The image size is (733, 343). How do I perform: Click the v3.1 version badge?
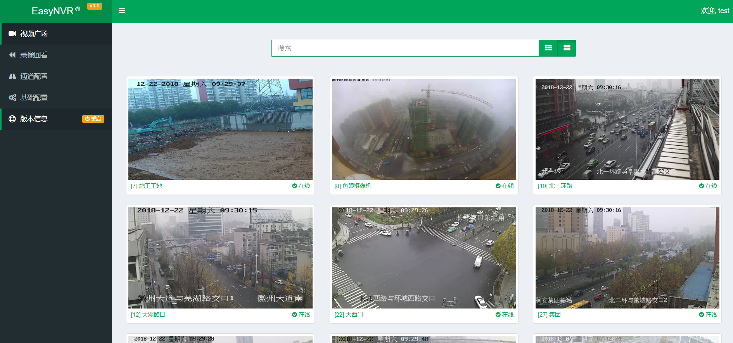(x=94, y=6)
